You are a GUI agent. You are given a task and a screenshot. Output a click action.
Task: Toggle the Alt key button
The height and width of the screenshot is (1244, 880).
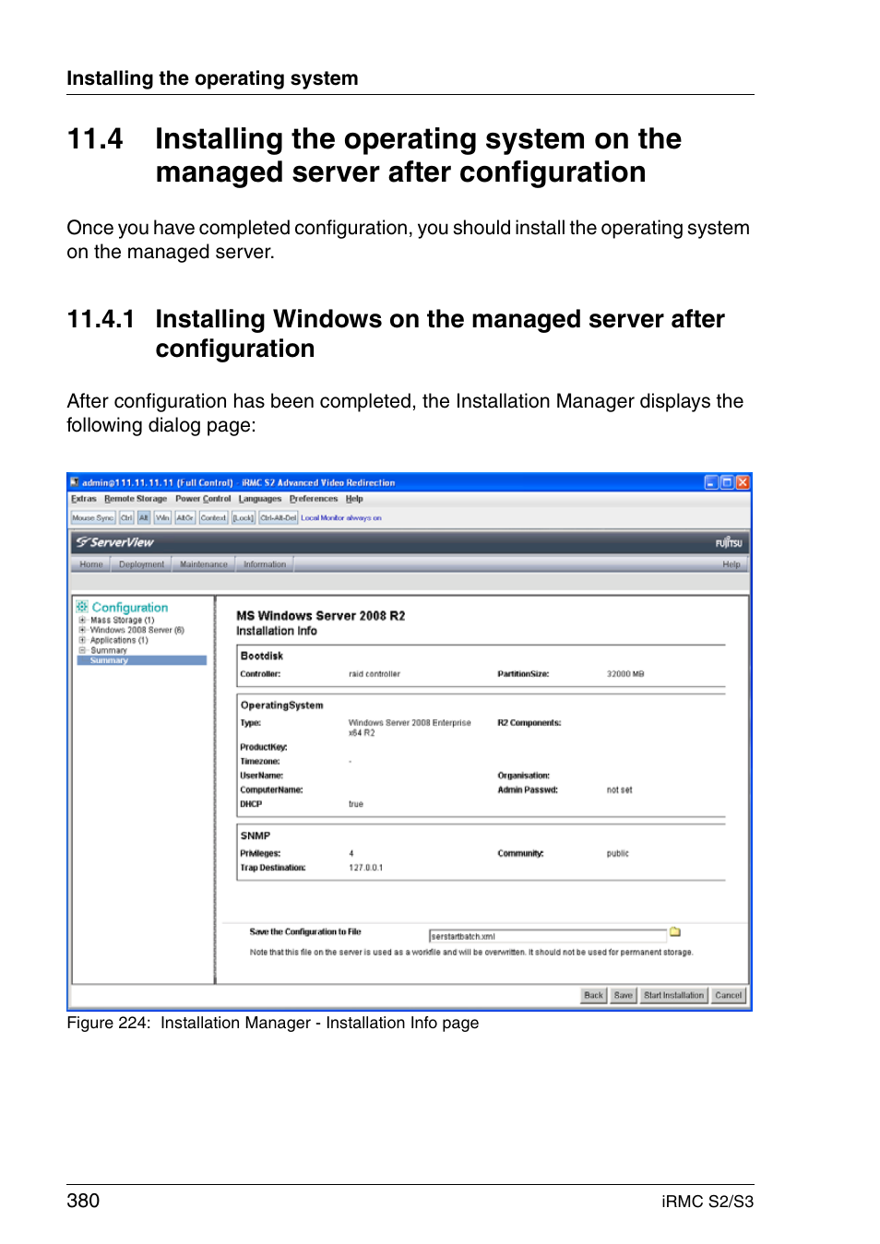click(x=144, y=518)
